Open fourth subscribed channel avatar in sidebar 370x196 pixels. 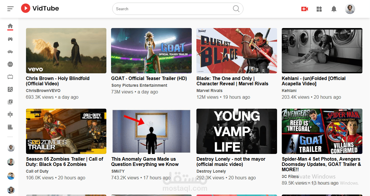coord(11,190)
